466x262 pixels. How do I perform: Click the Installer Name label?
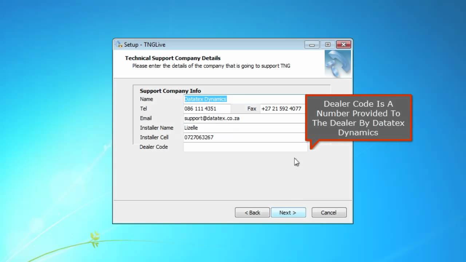coord(157,128)
